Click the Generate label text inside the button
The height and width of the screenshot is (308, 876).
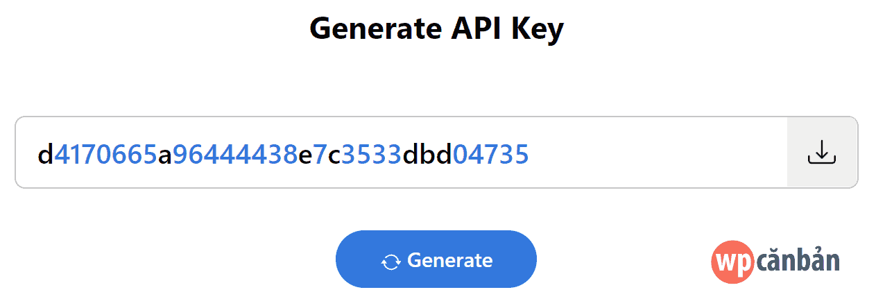(x=450, y=260)
